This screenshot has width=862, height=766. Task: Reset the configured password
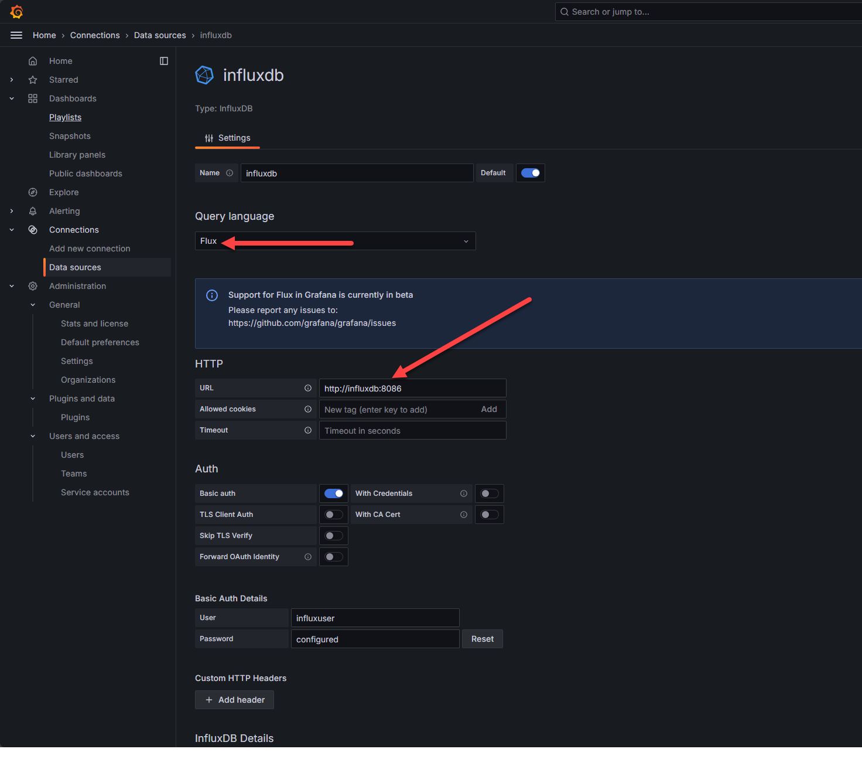[483, 639]
